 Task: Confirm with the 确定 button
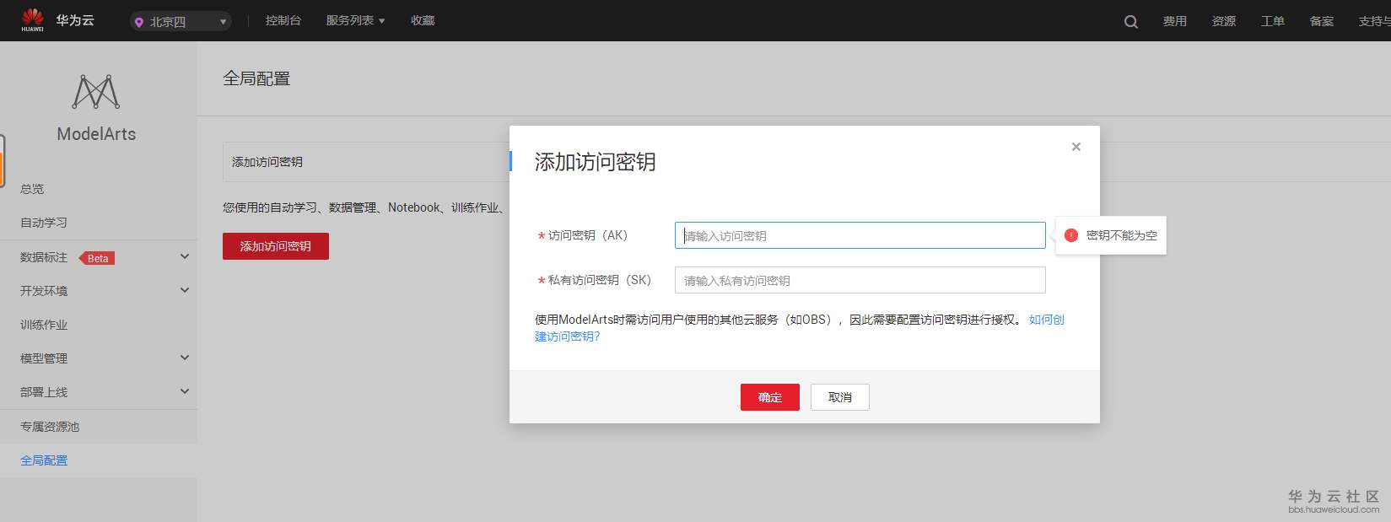tap(769, 397)
